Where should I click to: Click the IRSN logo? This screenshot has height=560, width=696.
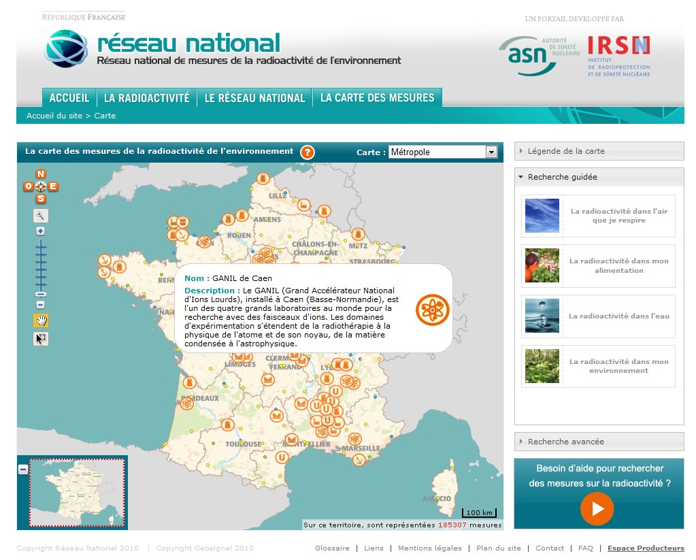(618, 56)
